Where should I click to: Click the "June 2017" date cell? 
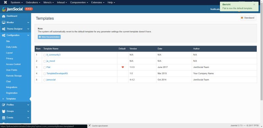click(x=162, y=67)
